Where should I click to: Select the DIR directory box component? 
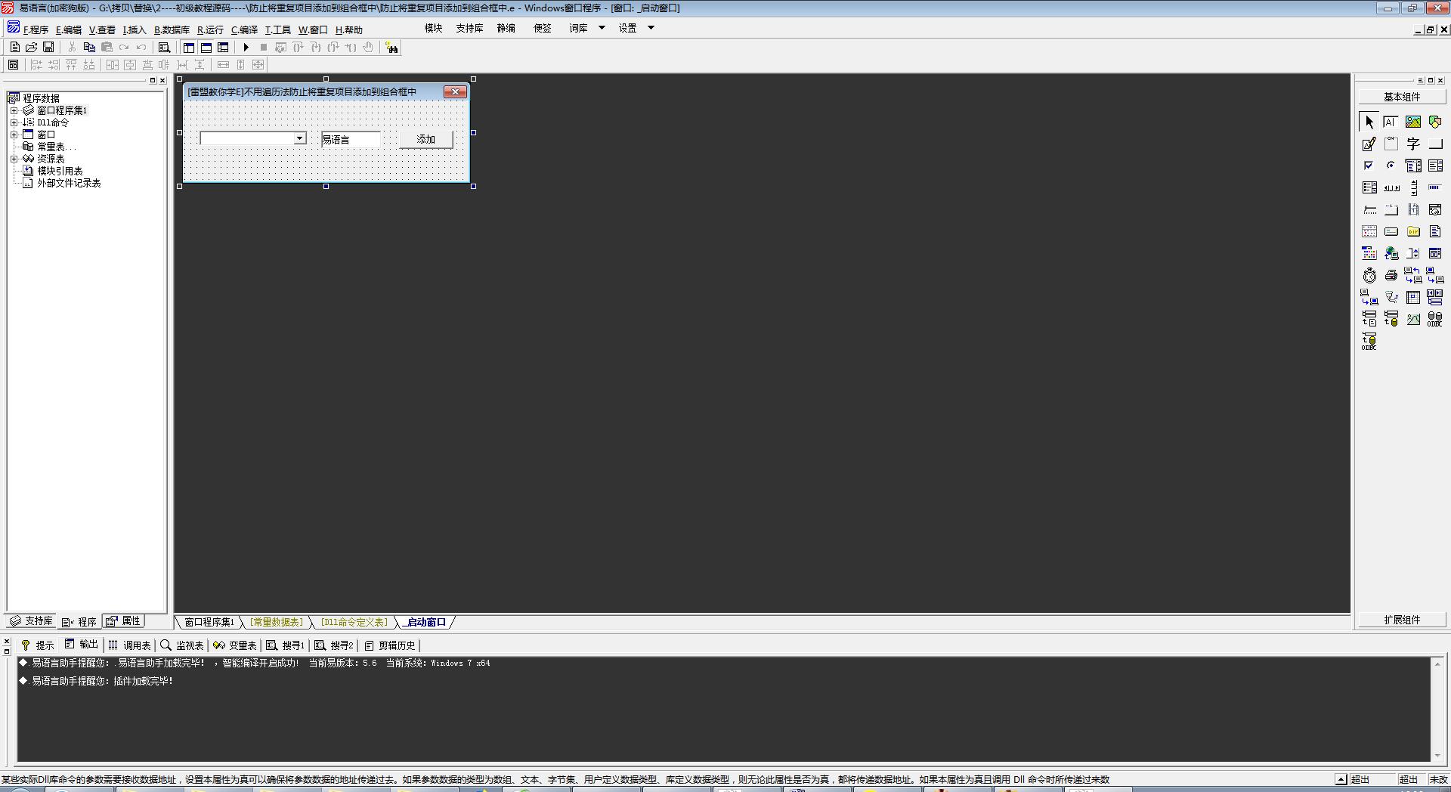pyautogui.click(x=1413, y=231)
